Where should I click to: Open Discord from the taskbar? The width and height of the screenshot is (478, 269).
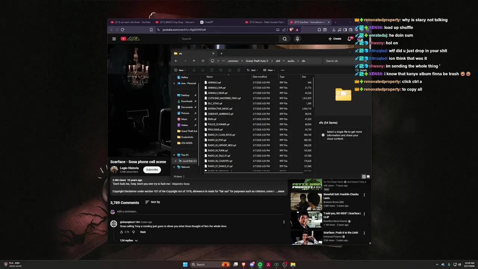click(x=252, y=265)
